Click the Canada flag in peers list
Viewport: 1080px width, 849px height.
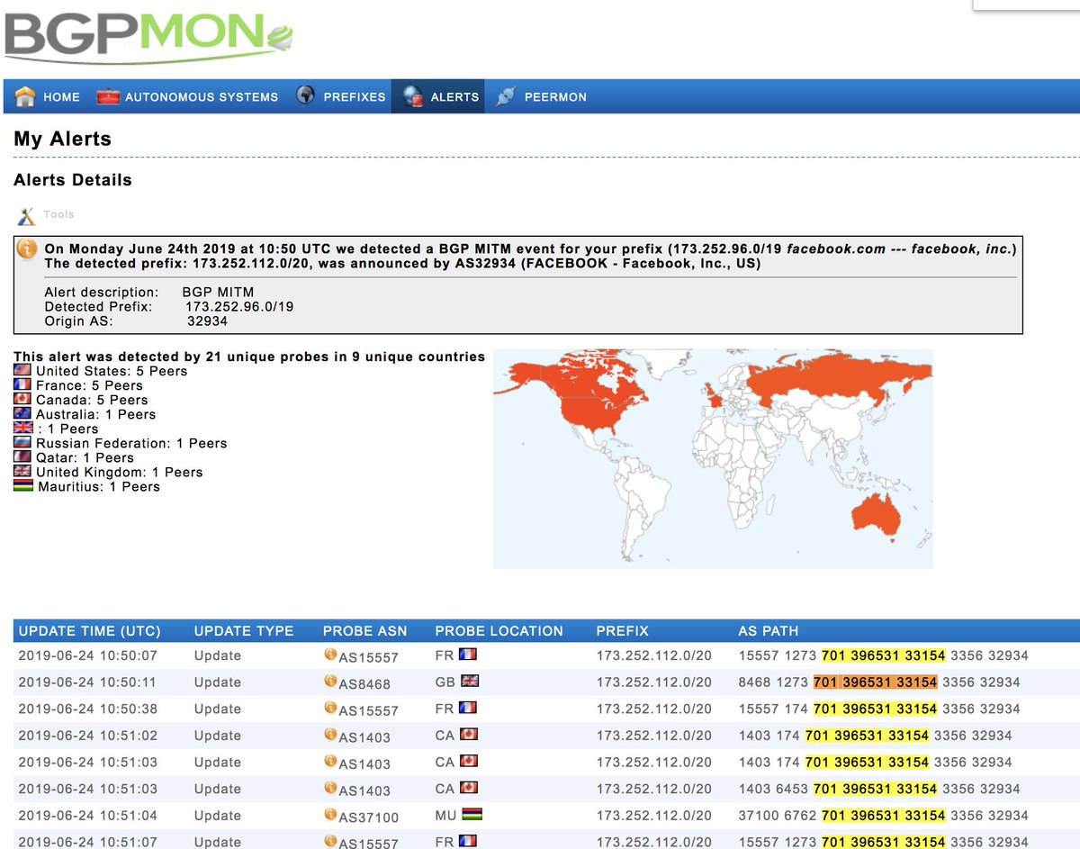22,400
